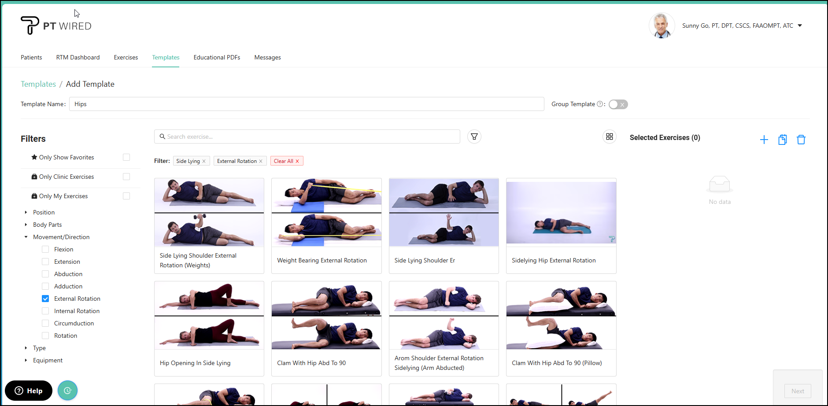This screenshot has width=828, height=406.
Task: Switch to grid view layout icon
Action: coord(610,137)
